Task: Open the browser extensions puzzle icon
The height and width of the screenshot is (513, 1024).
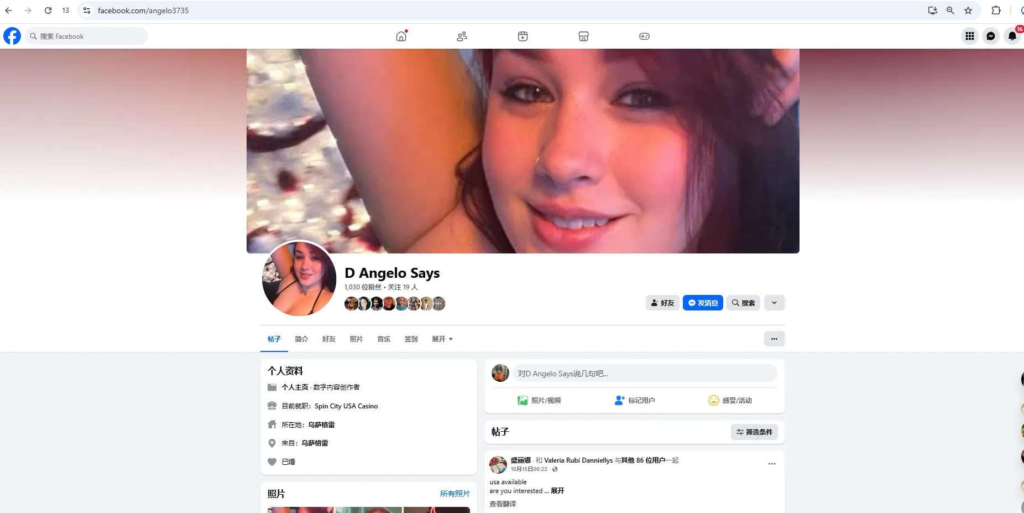Action: 996,11
